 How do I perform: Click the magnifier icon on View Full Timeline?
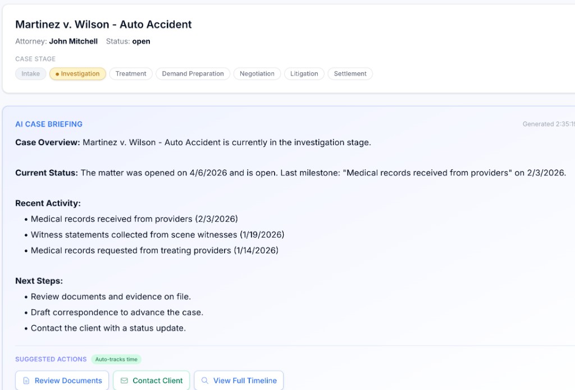coord(205,381)
